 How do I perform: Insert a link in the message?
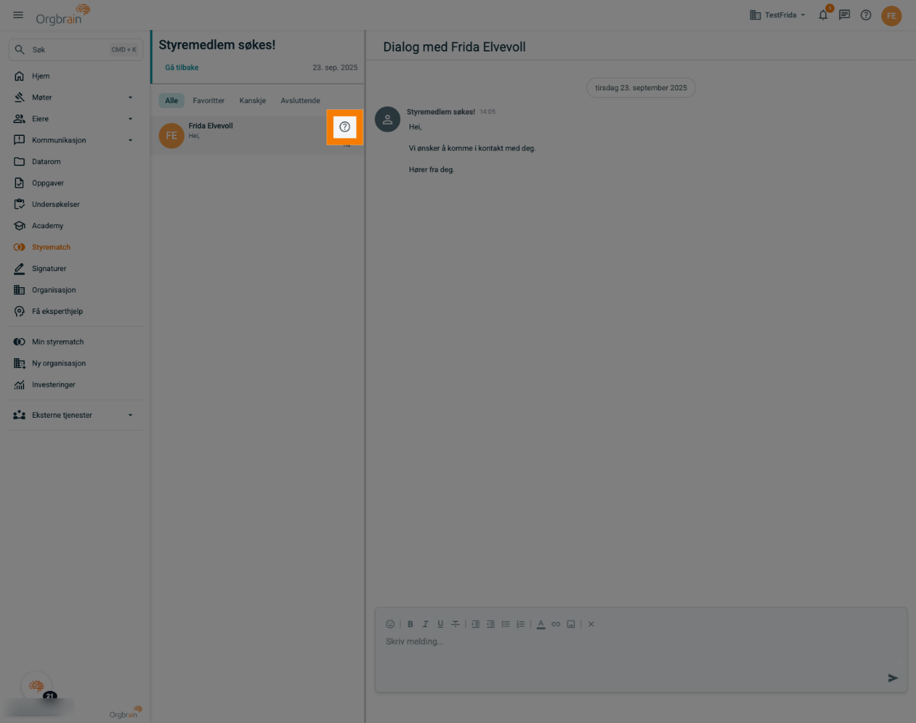[x=556, y=624]
